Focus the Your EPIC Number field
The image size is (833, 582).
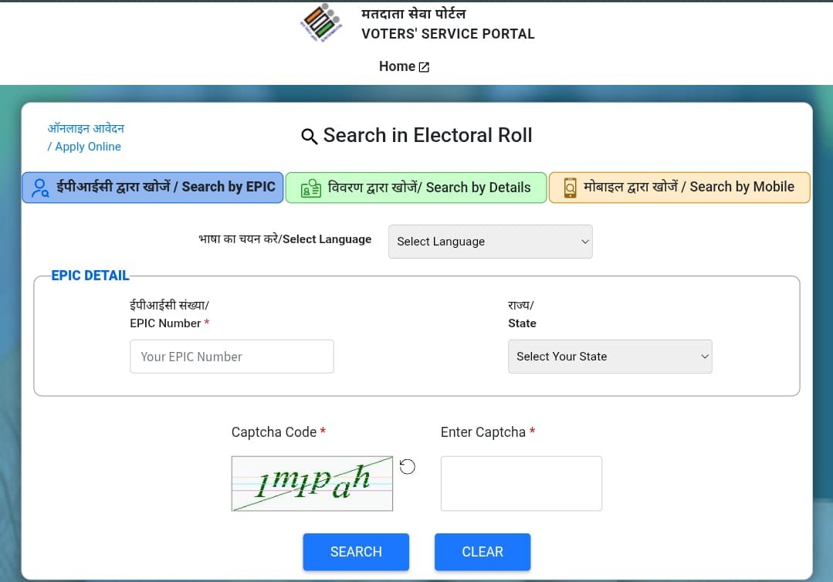232,357
